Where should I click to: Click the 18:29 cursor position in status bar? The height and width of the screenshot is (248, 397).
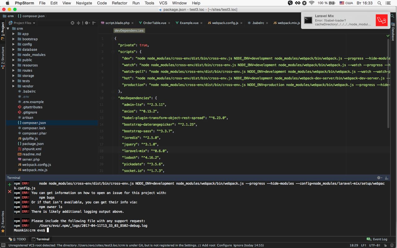pyautogui.click(x=354, y=245)
